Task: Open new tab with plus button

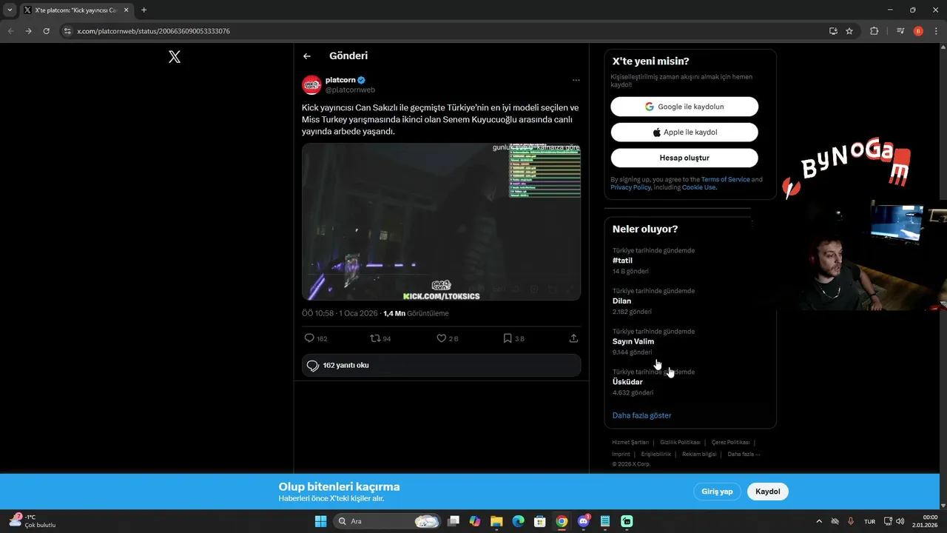Action: (x=144, y=10)
